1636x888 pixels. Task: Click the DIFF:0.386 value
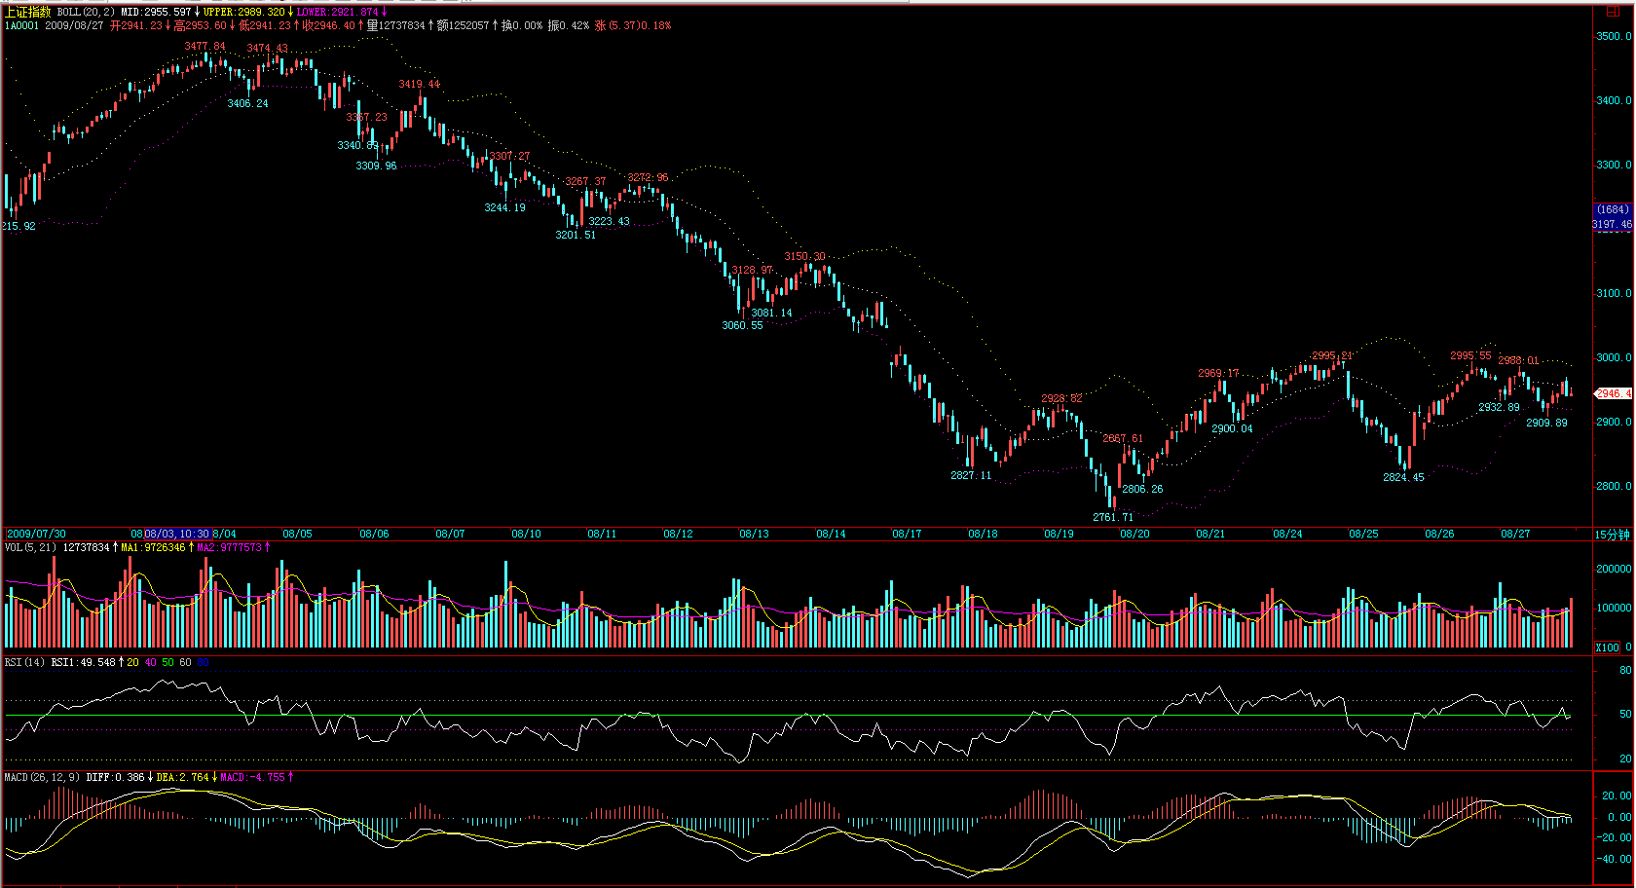pos(115,777)
